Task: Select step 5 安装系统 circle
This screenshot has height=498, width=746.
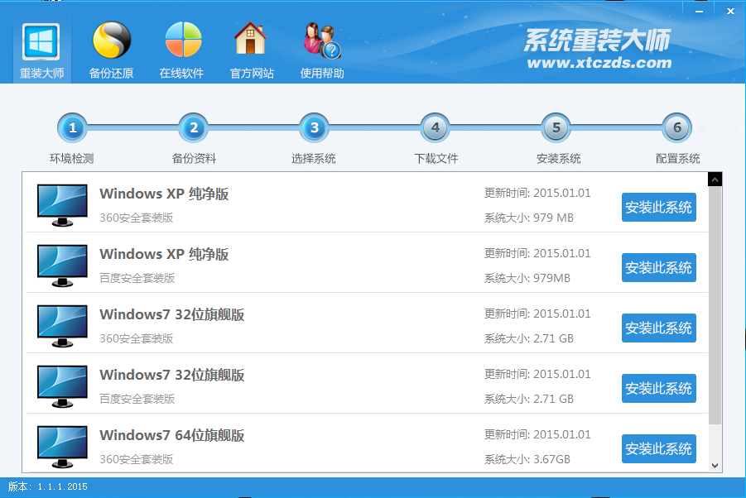Action: tap(556, 128)
